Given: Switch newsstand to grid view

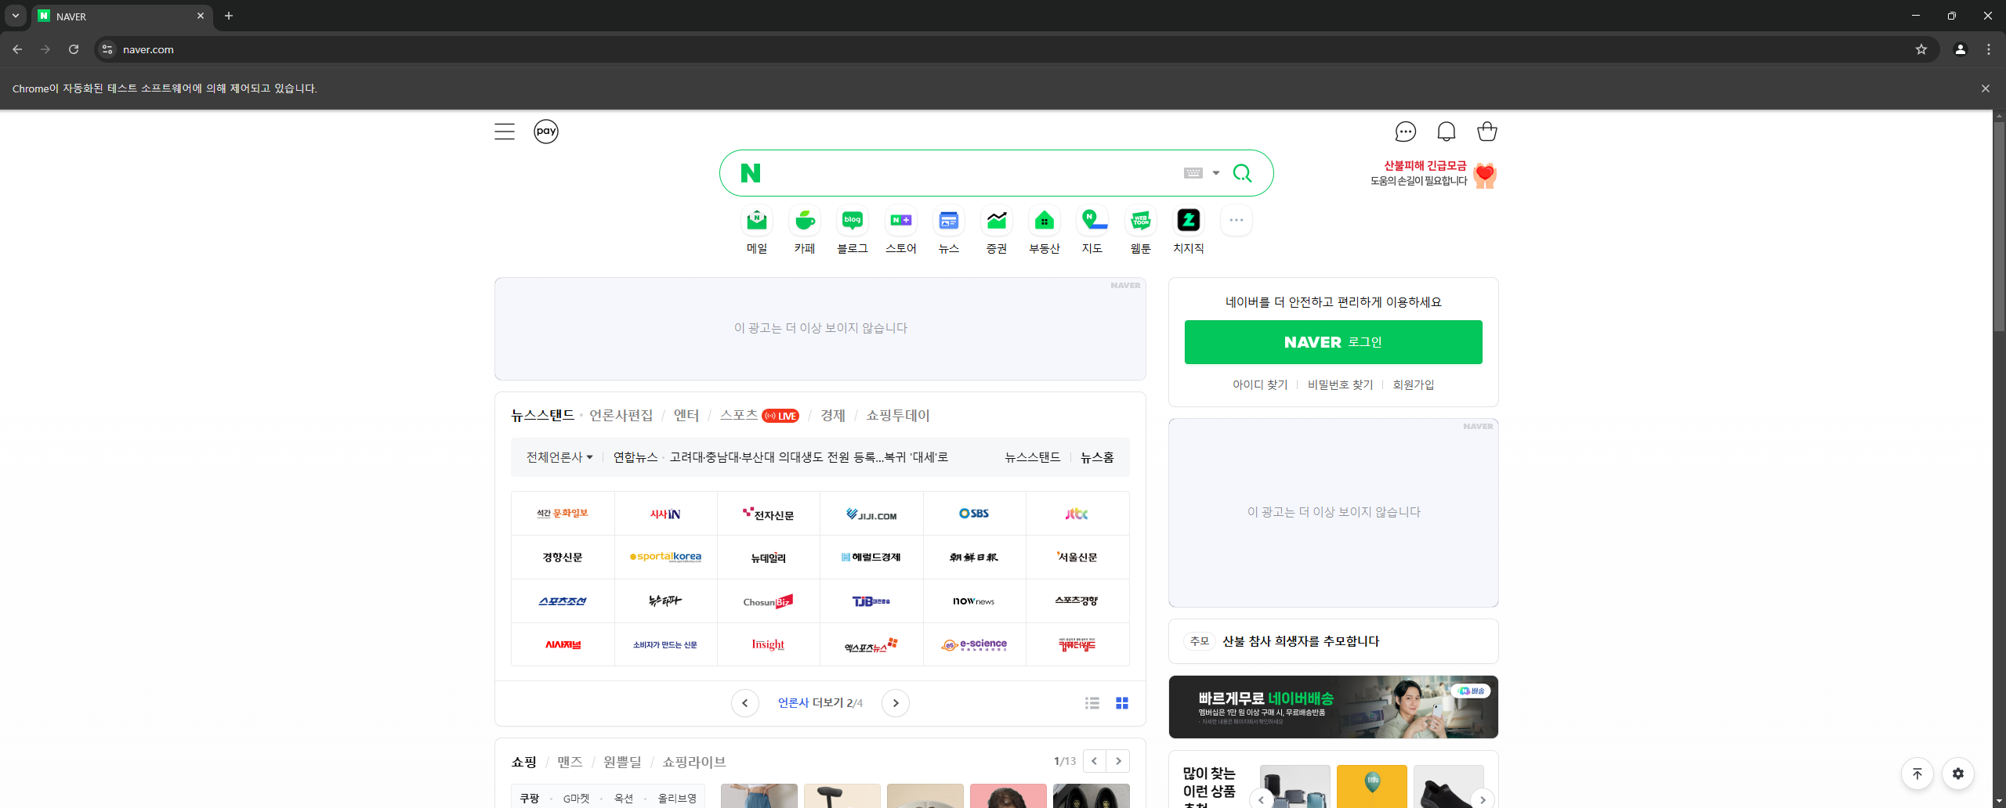Looking at the screenshot, I should coord(1121,703).
